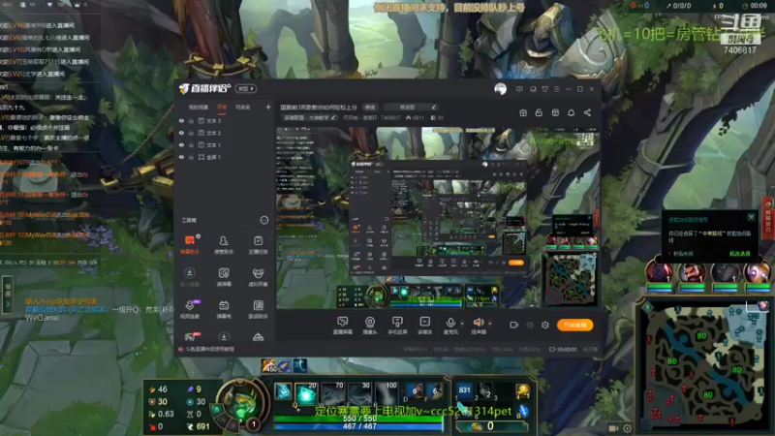The height and width of the screenshot is (436, 775).
Task: Click the 麦克风 microphone icon
Action: coord(450,323)
